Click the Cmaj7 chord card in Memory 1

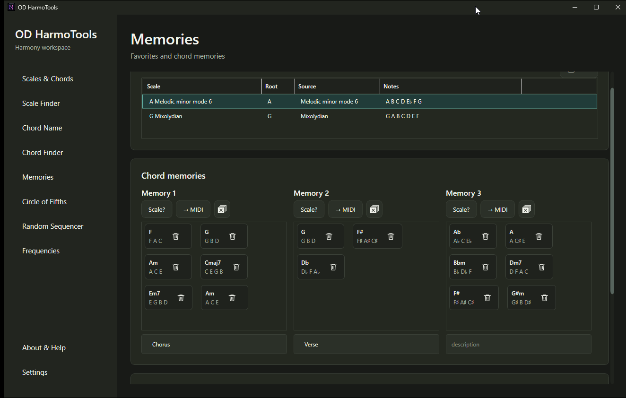point(224,267)
